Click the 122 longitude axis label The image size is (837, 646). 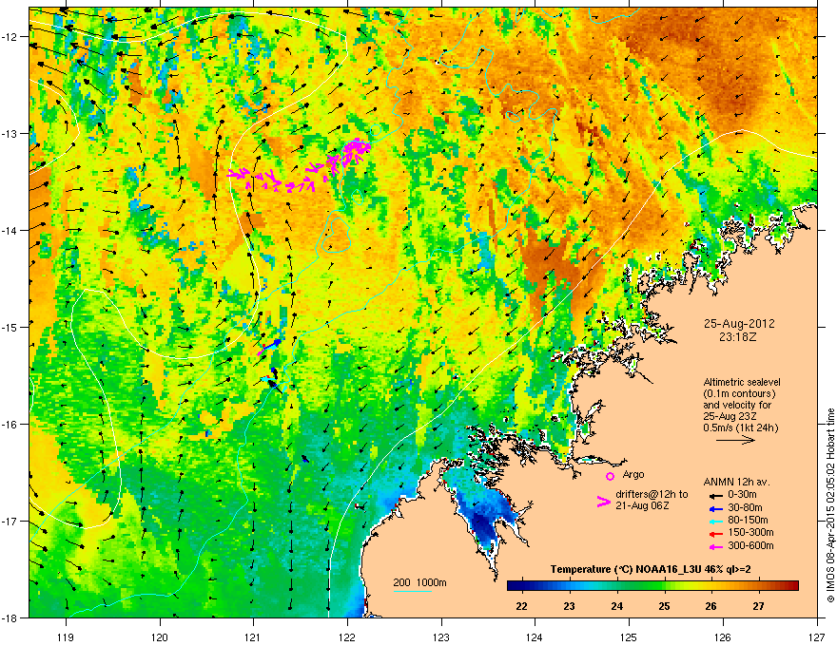[x=347, y=636]
